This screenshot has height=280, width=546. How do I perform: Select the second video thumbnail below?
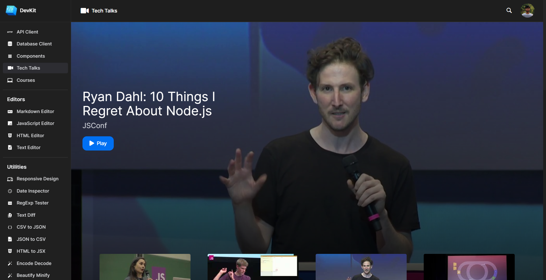pos(252,267)
